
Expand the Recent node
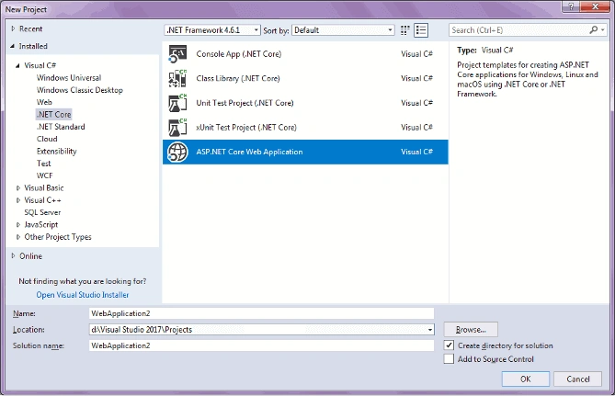click(13, 28)
